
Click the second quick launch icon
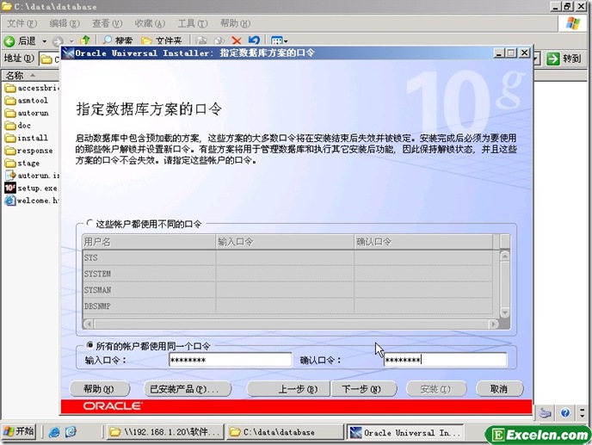tap(71, 432)
